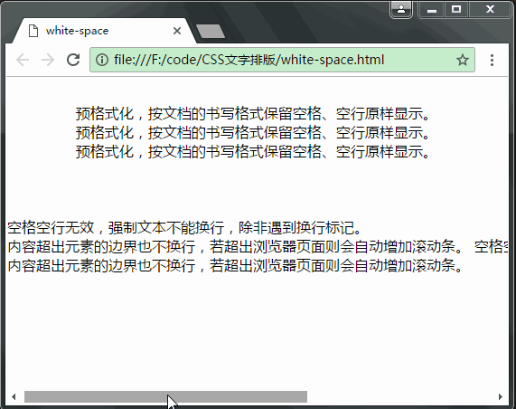The height and width of the screenshot is (409, 516).
Task: Click the page icon on white-space tab
Action: tap(33, 31)
